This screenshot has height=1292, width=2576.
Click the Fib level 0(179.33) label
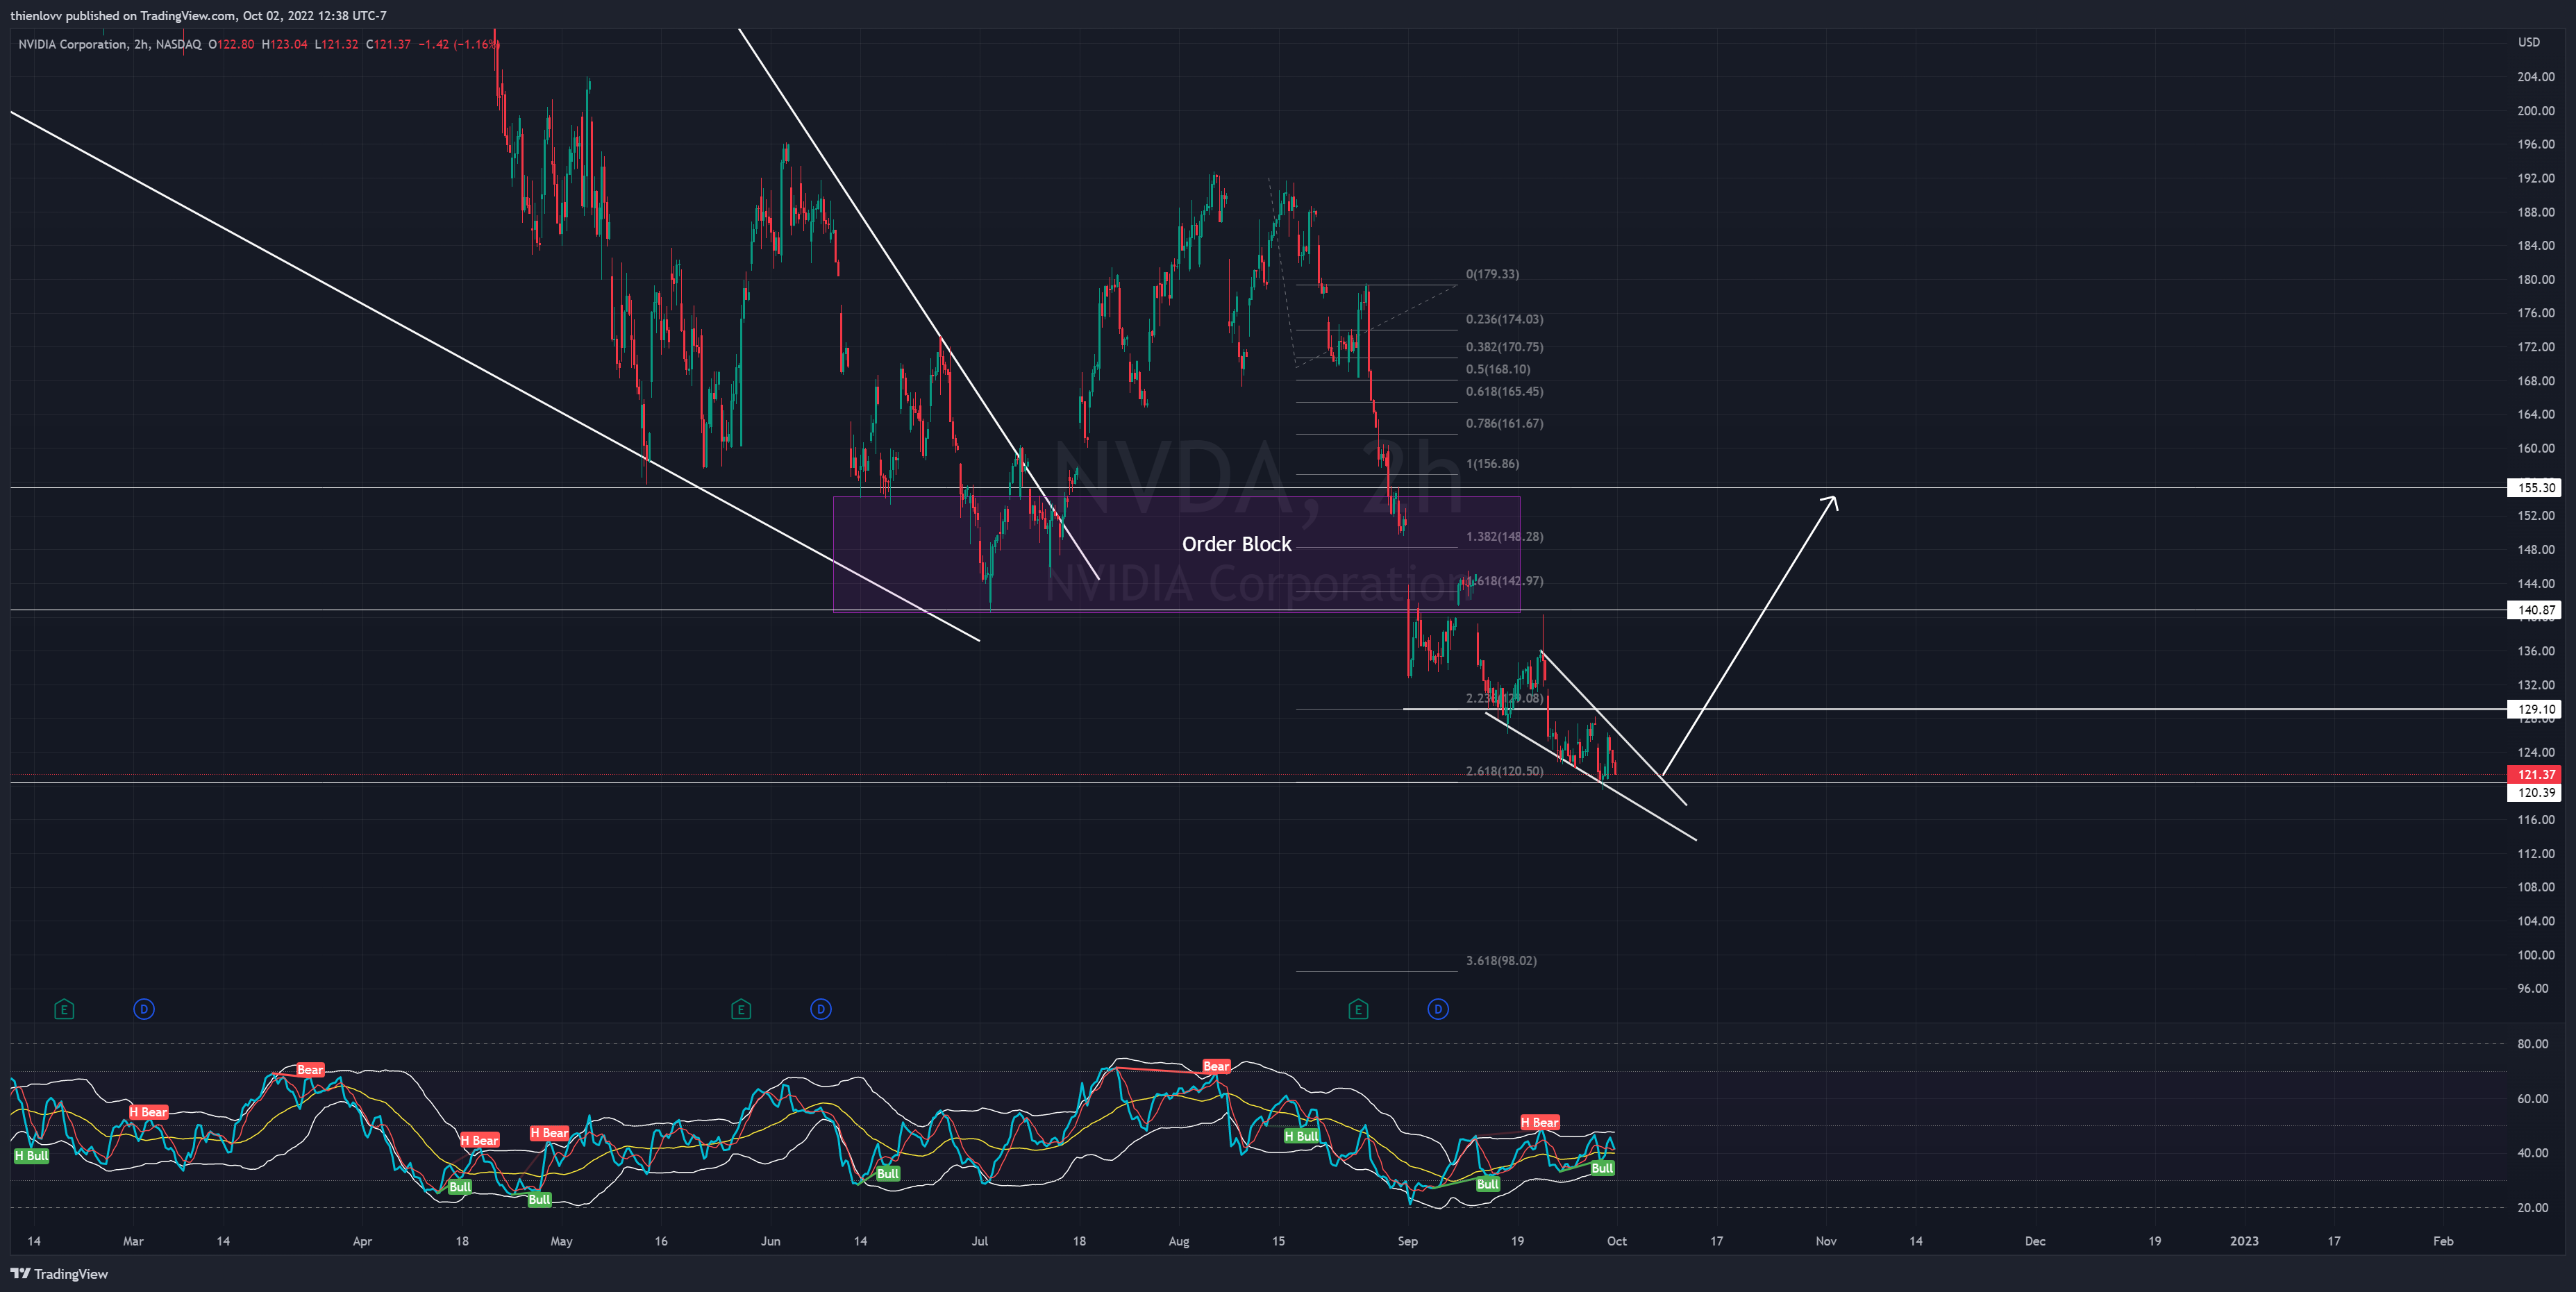1492,274
